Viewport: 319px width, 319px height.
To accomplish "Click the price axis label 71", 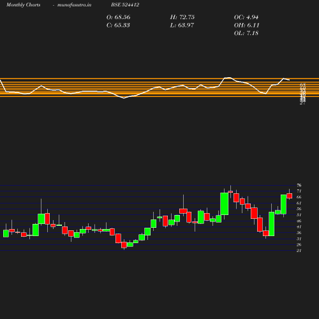I will [299, 191].
